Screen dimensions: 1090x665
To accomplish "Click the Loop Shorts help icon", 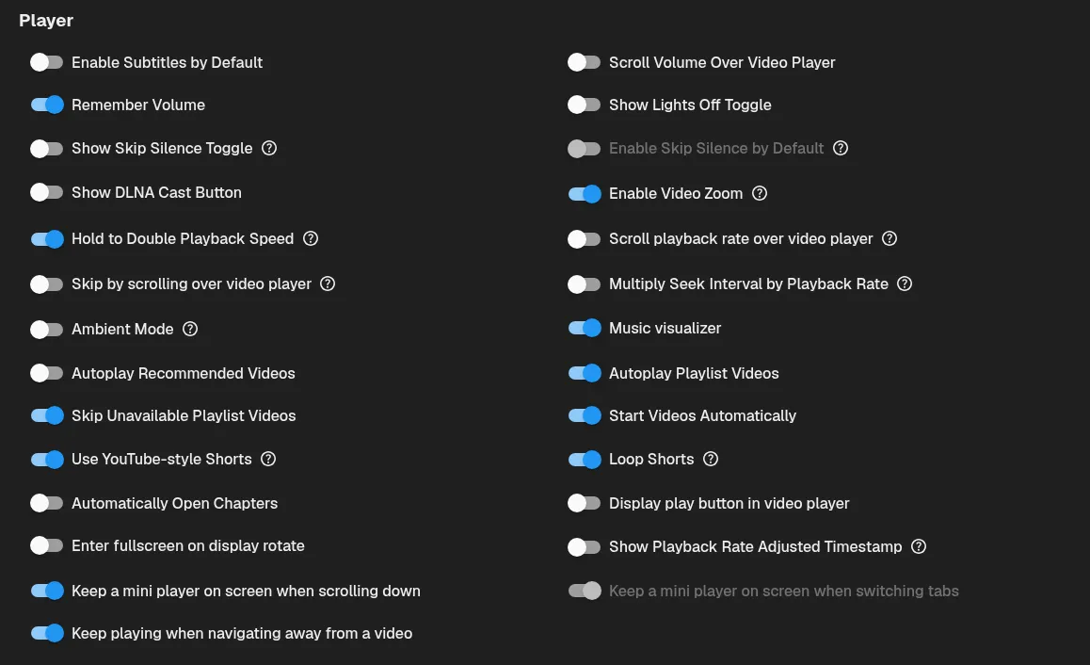I will (711, 459).
